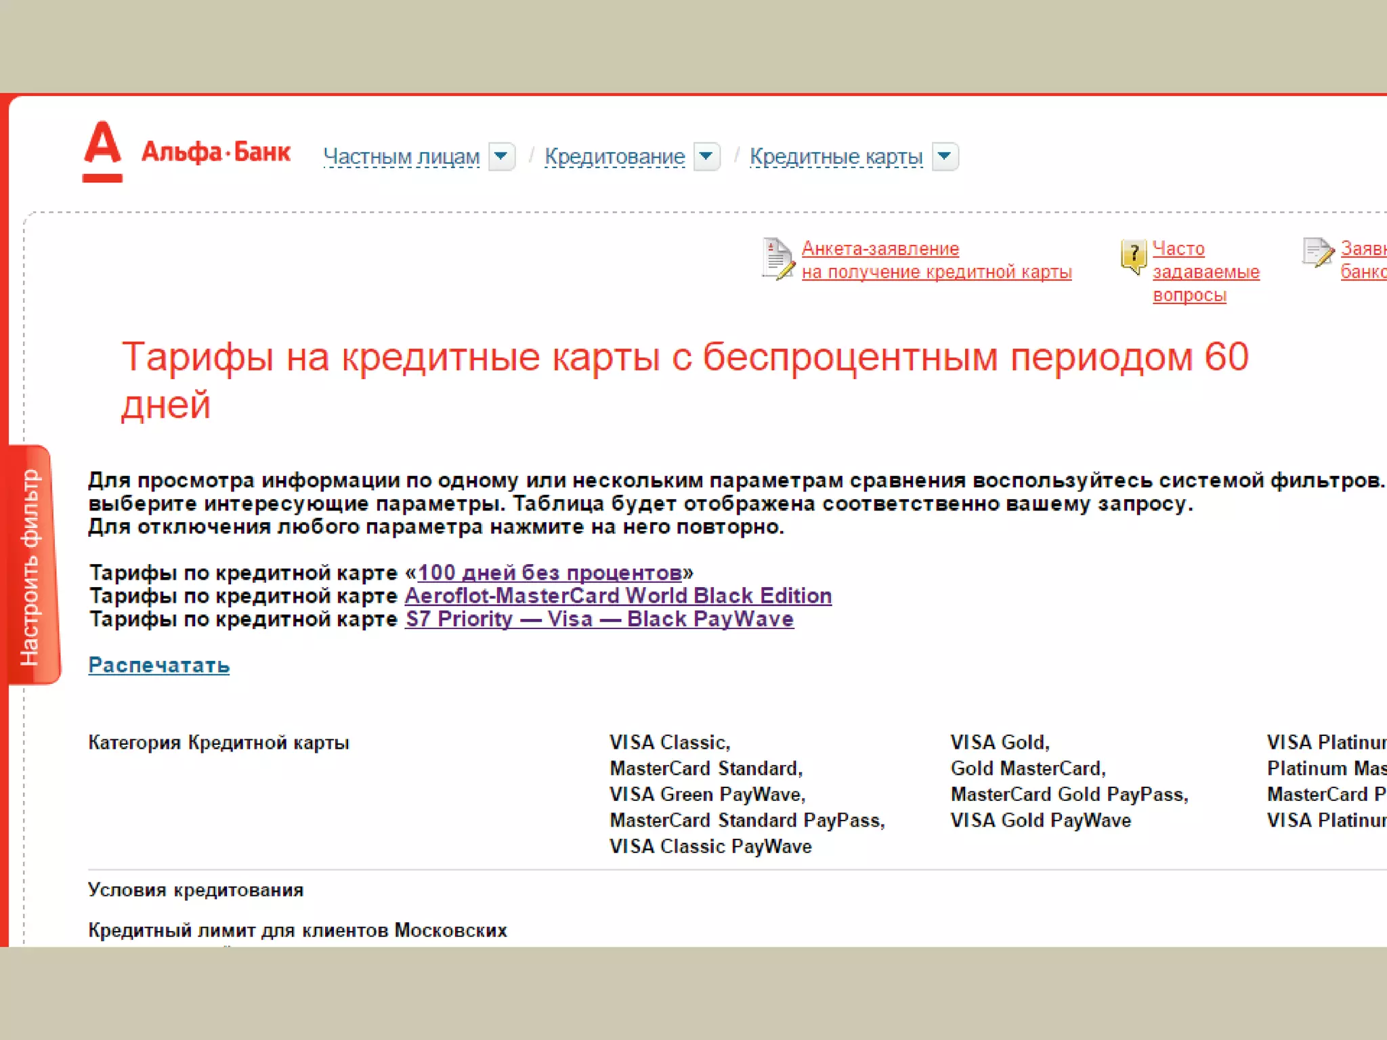Viewport: 1387px width, 1040px height.
Task: Click the Альфа-Банк text logo
Action: coord(215,152)
